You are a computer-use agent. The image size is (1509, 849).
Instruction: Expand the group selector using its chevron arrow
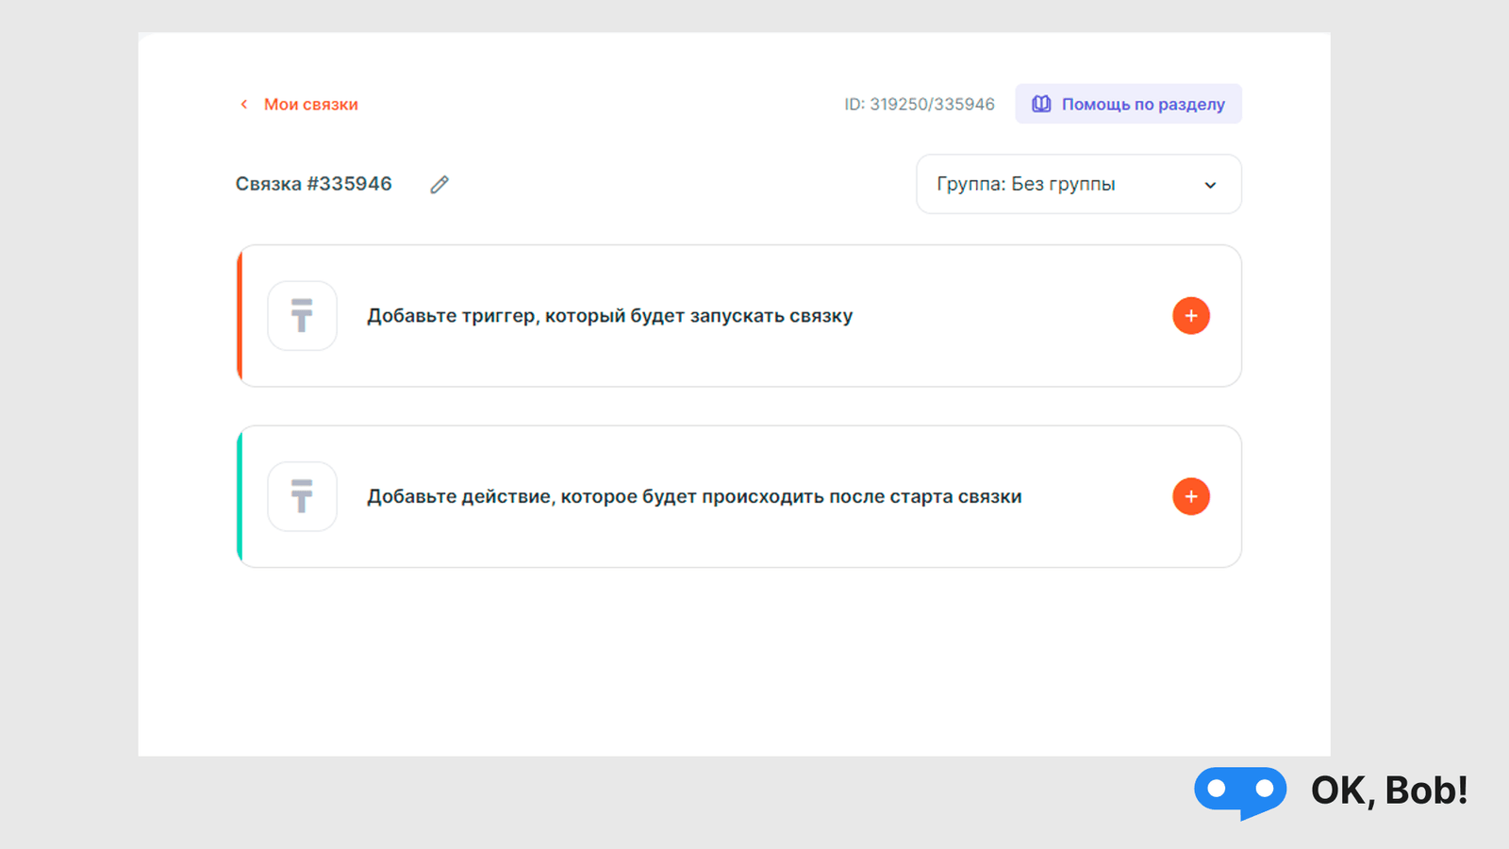(x=1210, y=185)
